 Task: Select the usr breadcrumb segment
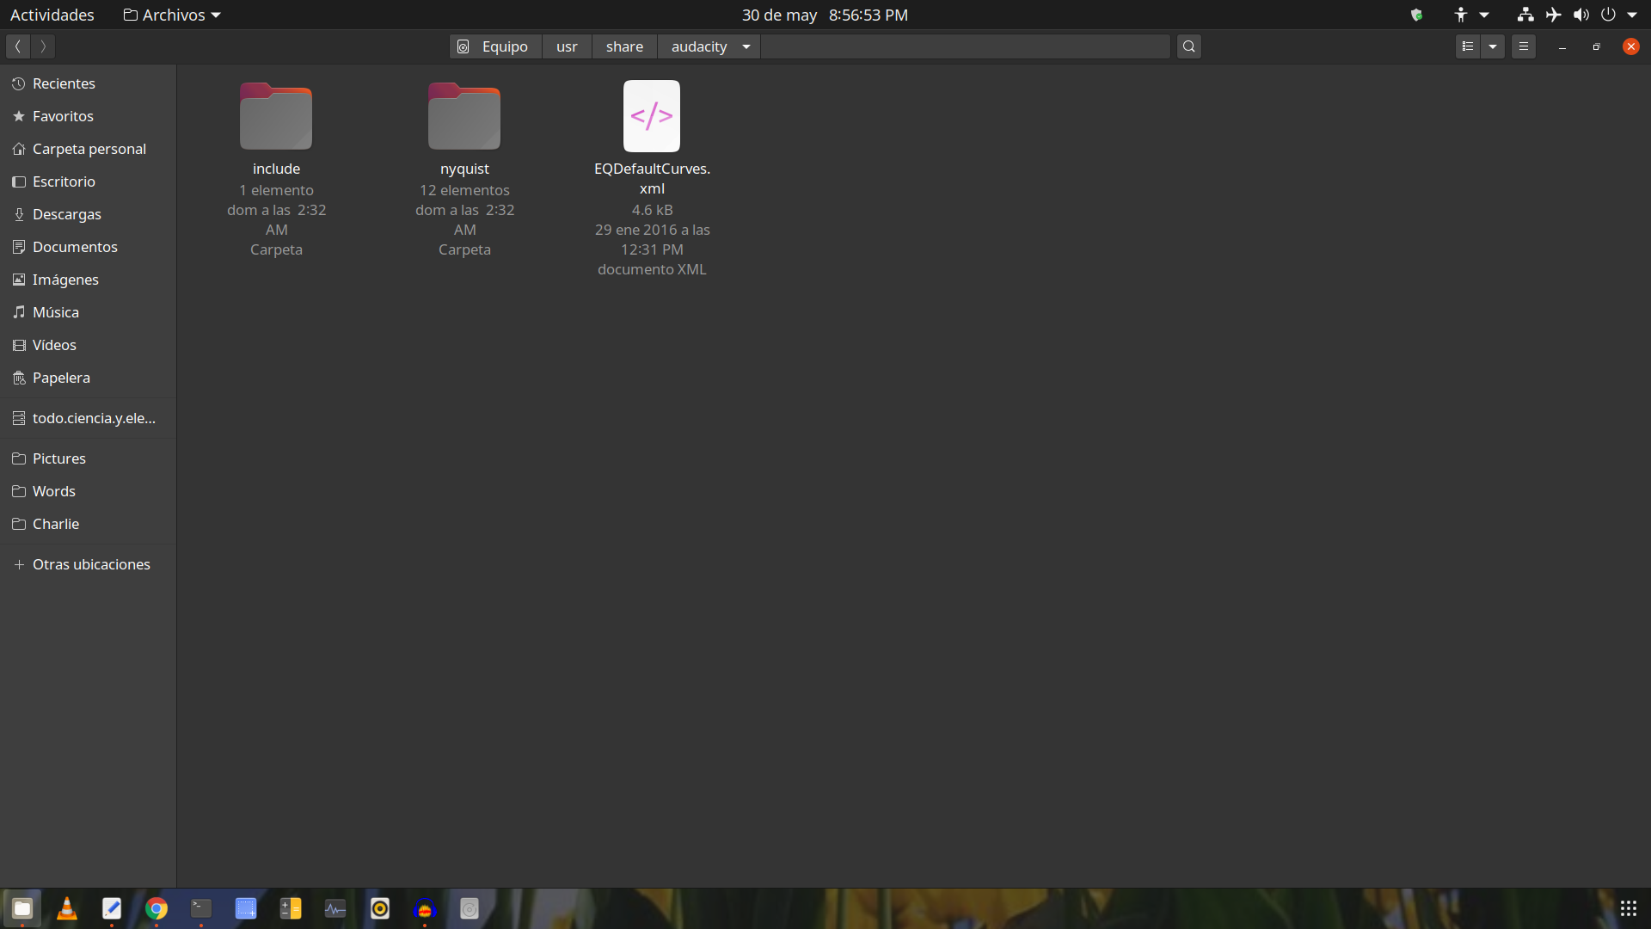coord(567,46)
